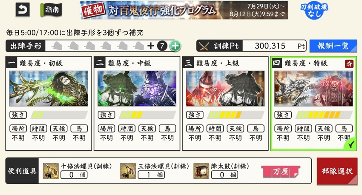The image size is (362, 195).
Task: Tap the green plus to add 出陣手形
Action: (x=175, y=46)
